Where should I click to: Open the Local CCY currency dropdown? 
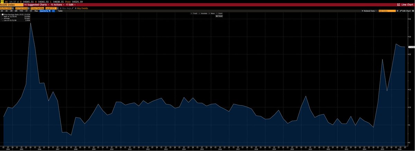tap(52, 8)
